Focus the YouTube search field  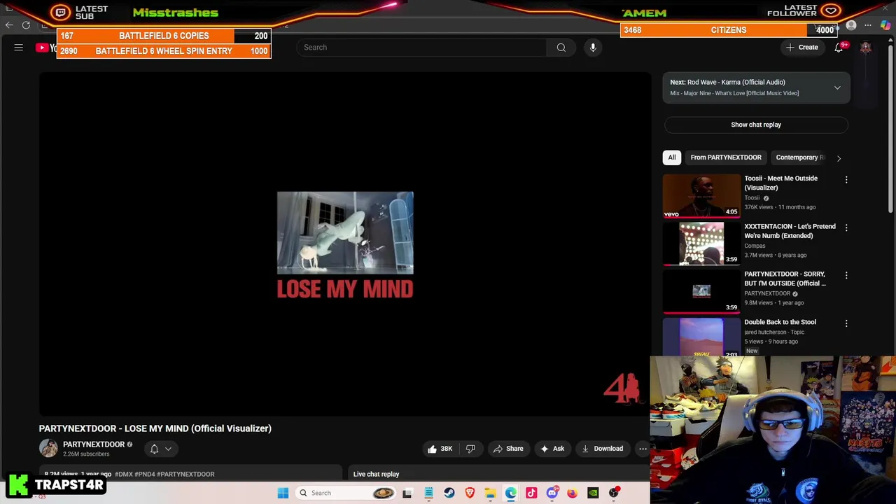[x=421, y=48]
